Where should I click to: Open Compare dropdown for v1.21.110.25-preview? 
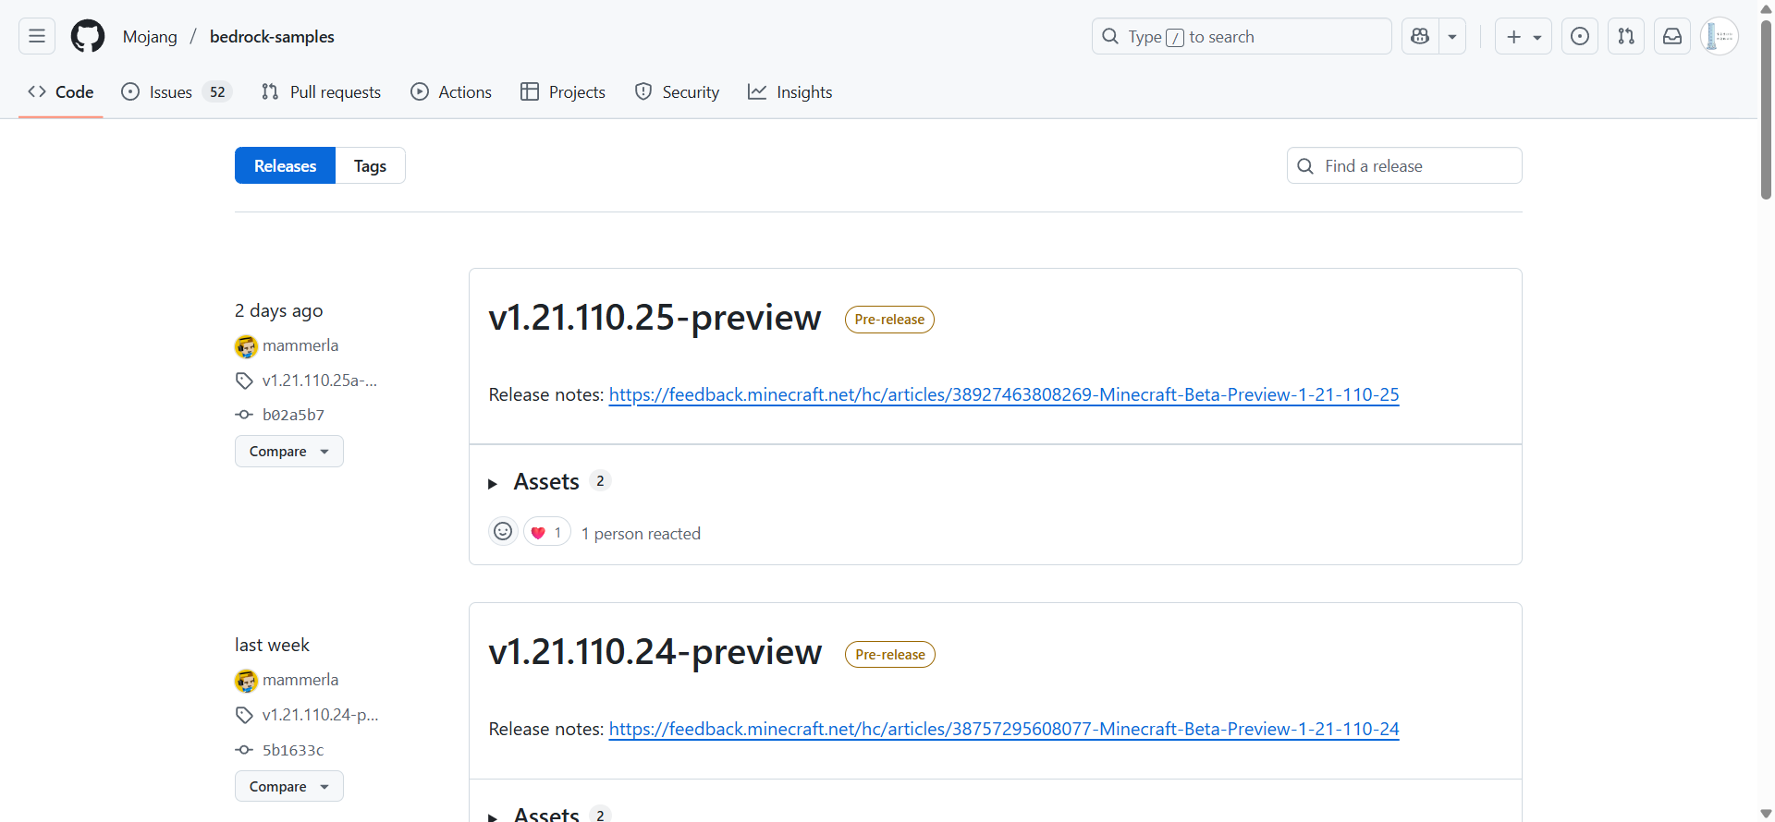(x=289, y=452)
